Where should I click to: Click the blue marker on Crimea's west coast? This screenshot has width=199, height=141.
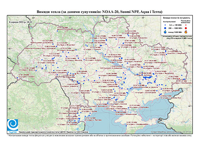[x=126, y=126]
